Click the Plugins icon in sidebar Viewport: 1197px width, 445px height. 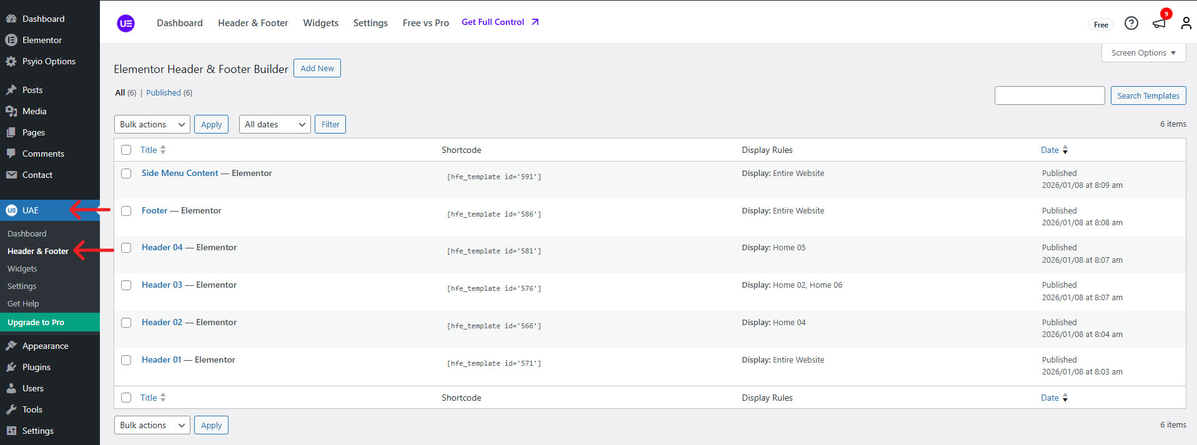[x=11, y=367]
